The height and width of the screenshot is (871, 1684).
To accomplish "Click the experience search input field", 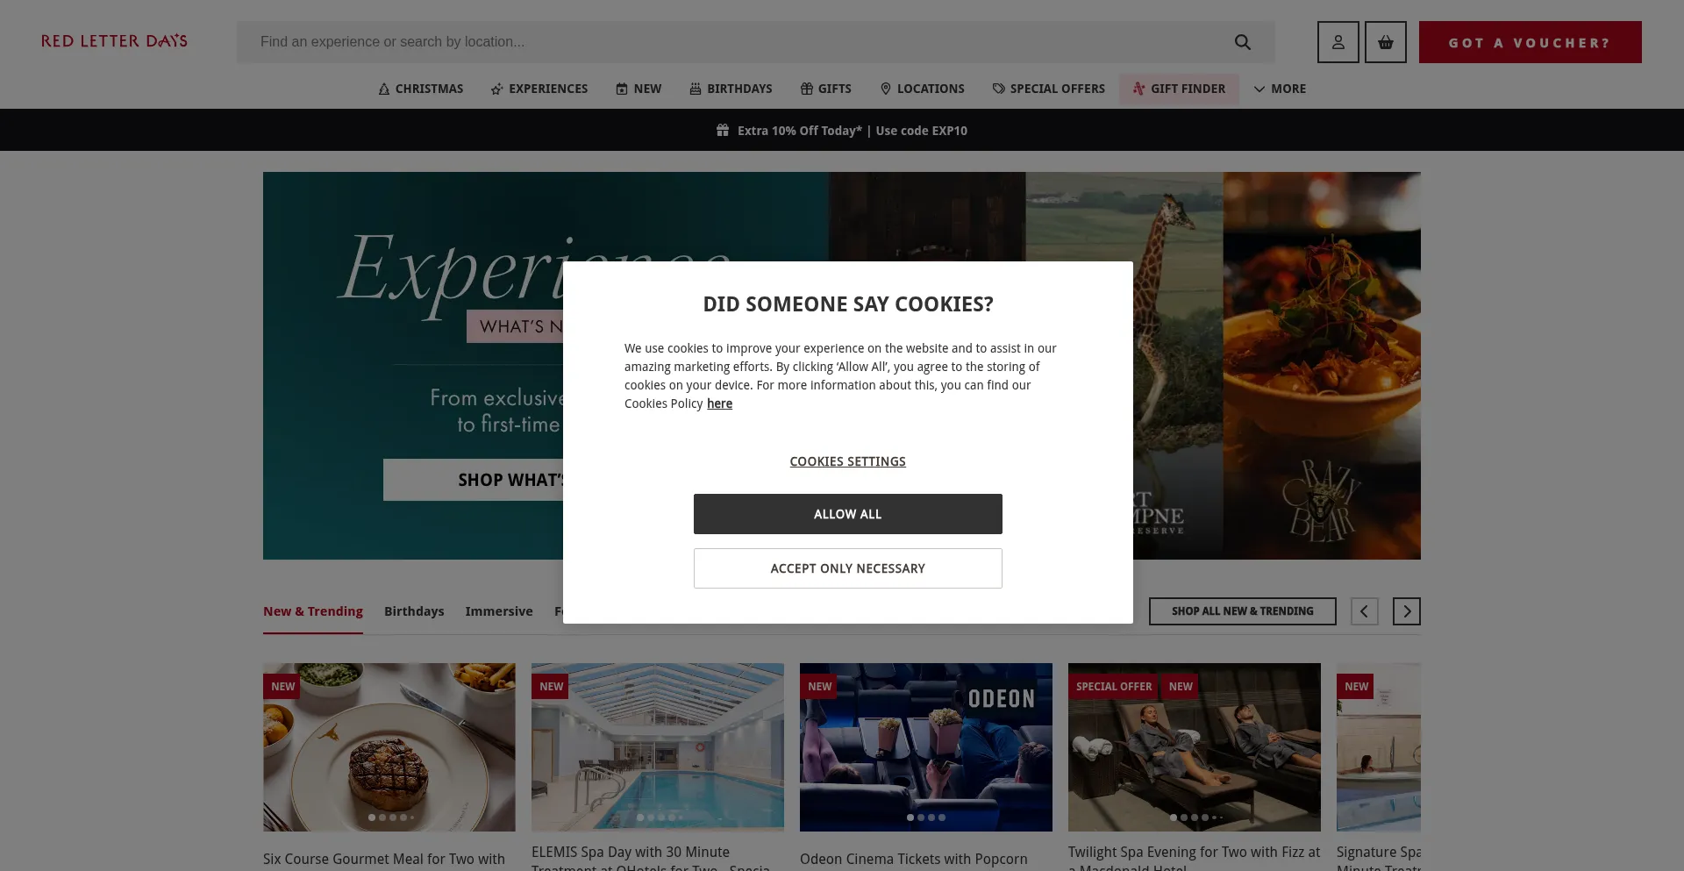I will pyautogui.click(x=737, y=42).
